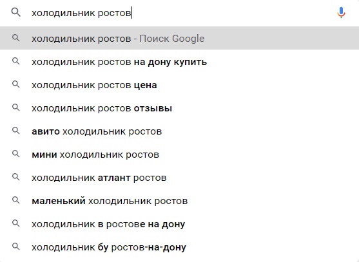Select 'холодильник ростов - Поиск Google' suggestion
The height and width of the screenshot is (262, 359).
click(179, 38)
